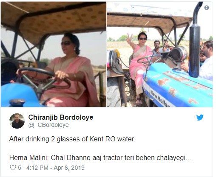View the right photo of blue tractor
The height and width of the screenshot is (177, 216).
159,54
